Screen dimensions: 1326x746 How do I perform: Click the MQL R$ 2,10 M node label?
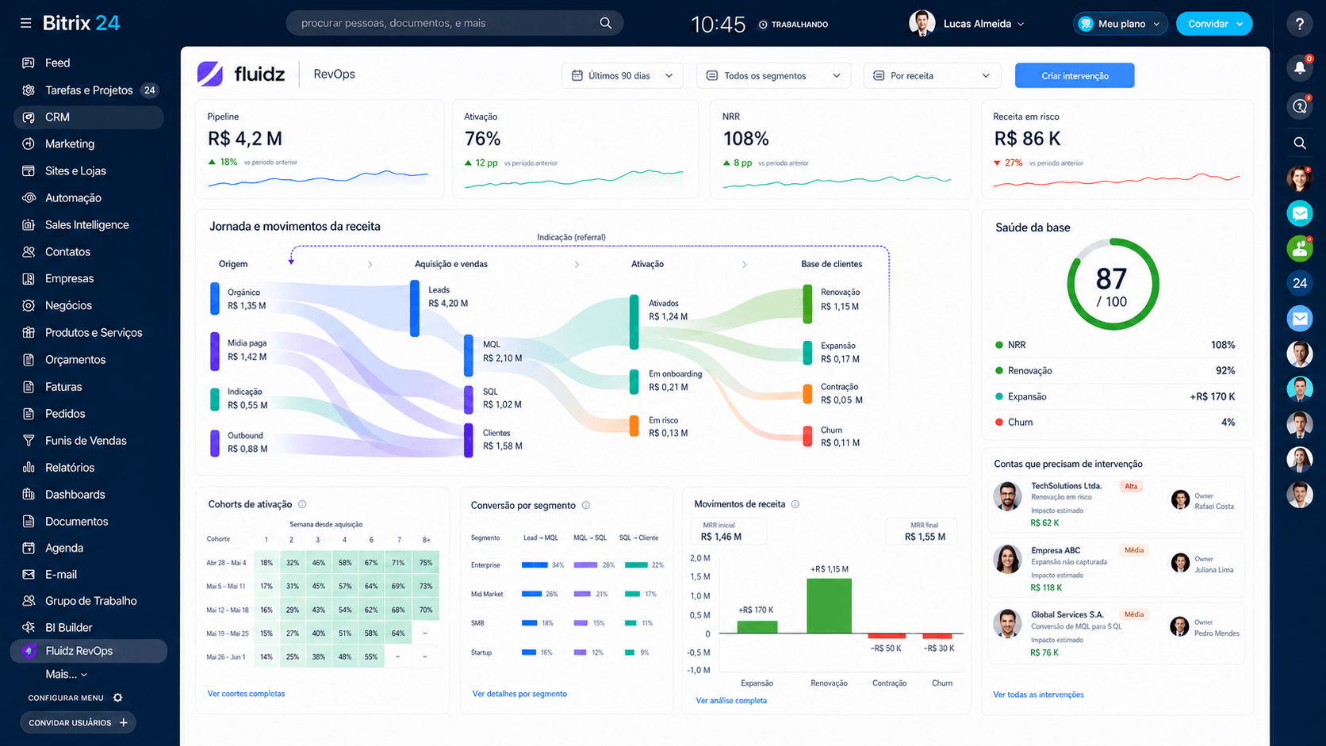coord(503,351)
